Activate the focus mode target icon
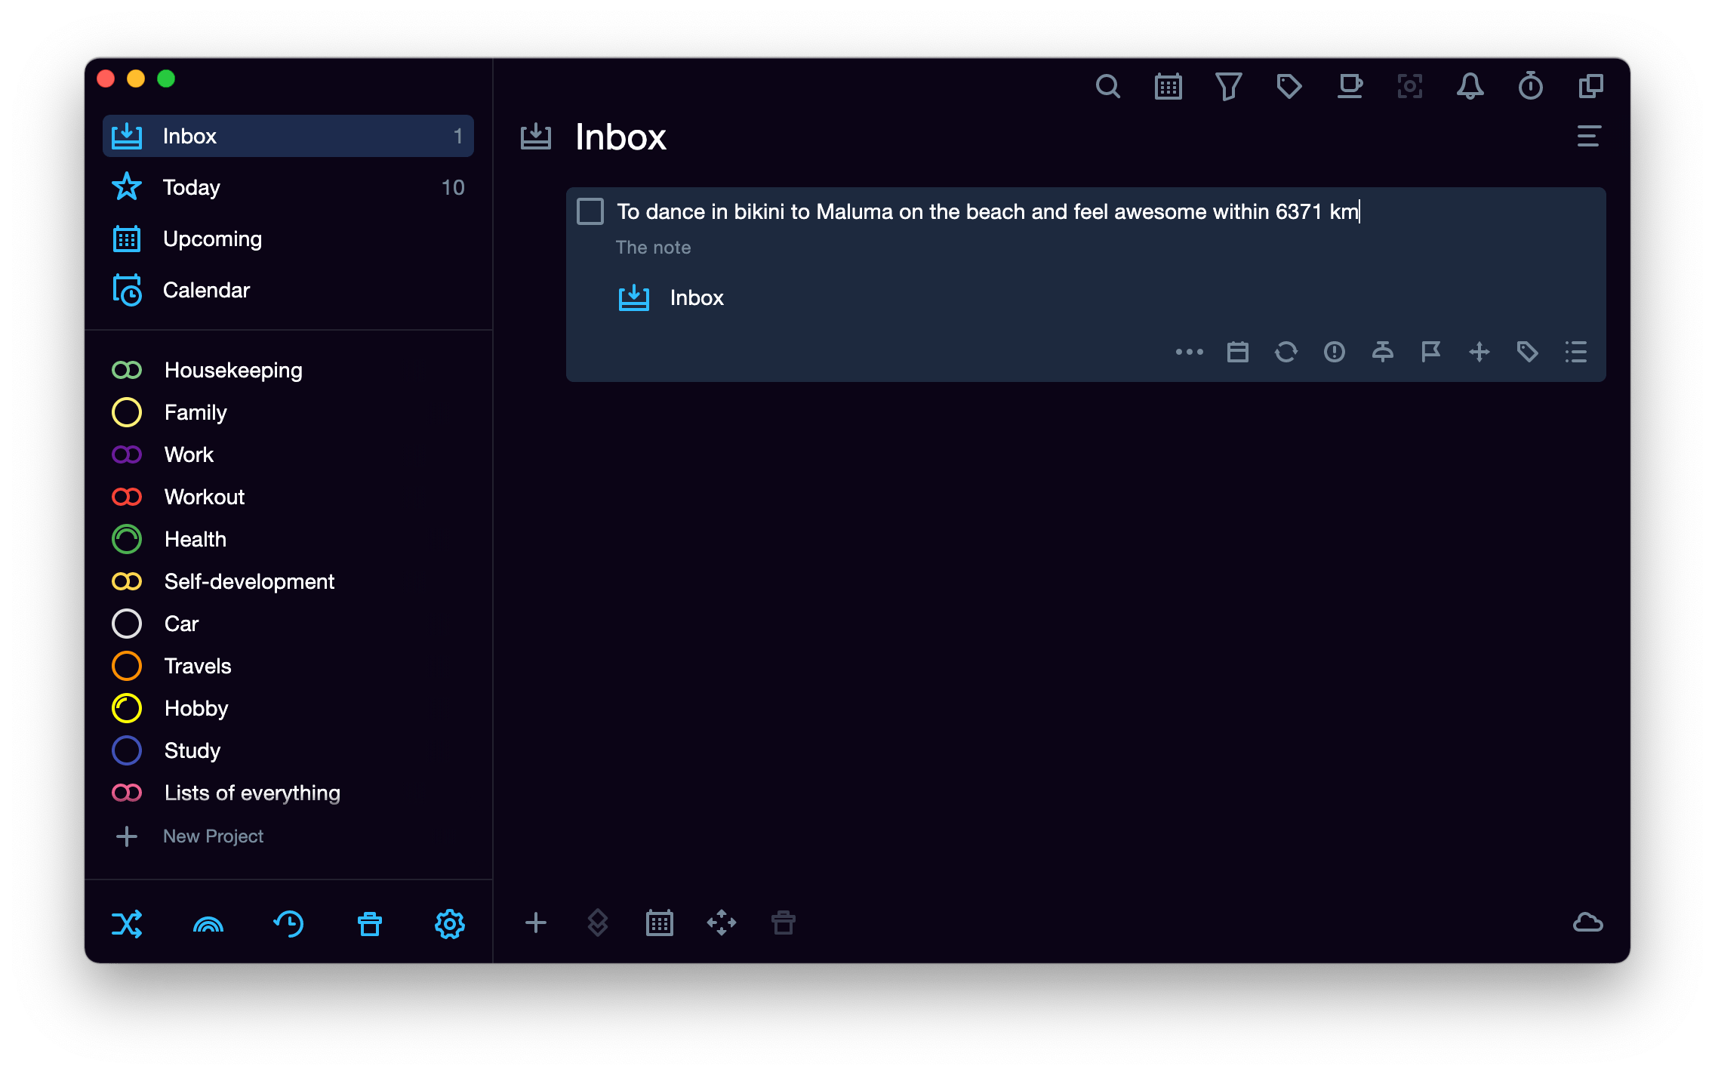The width and height of the screenshot is (1715, 1075). [x=1410, y=87]
